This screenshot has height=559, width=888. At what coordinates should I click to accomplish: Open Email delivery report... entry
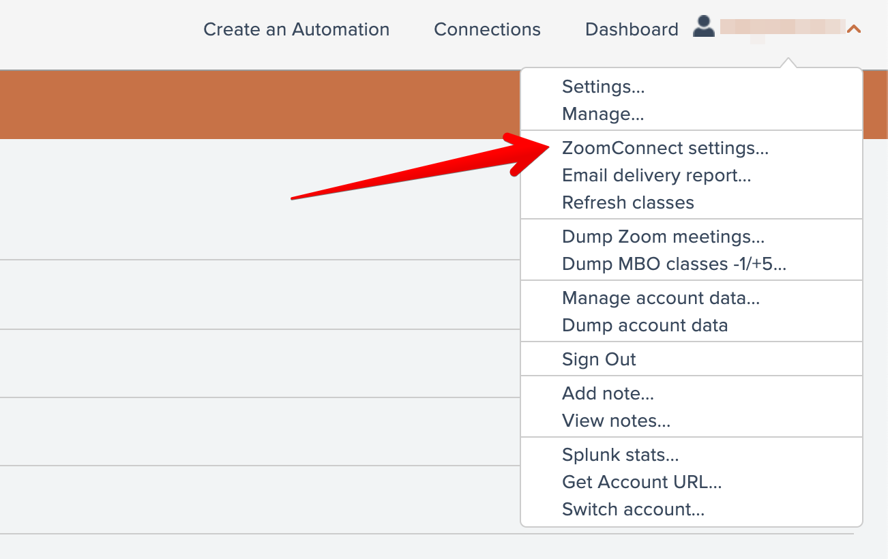[x=656, y=175]
